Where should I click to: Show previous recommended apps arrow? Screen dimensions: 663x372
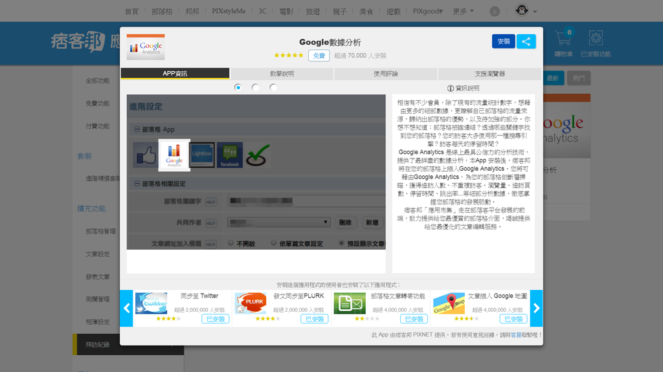point(126,308)
